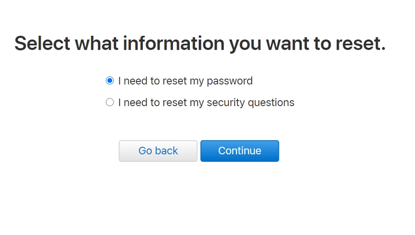
Task: Click the word 'Select' in the heading
Action: click(x=42, y=43)
